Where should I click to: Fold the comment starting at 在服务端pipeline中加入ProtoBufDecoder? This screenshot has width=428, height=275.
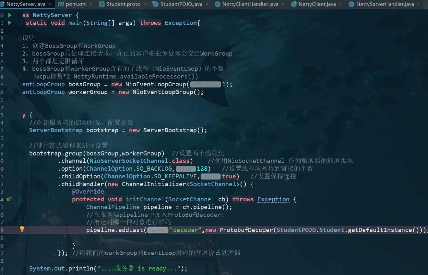20,215
